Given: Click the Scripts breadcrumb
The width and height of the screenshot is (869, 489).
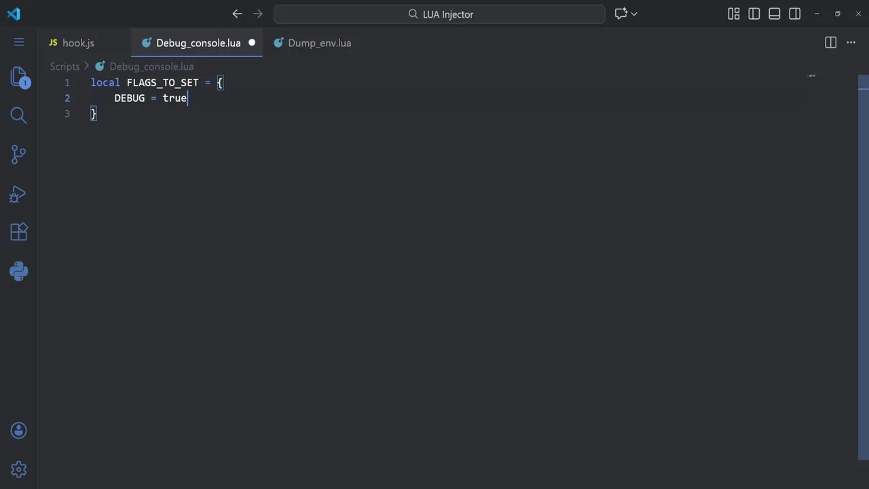Looking at the screenshot, I should (64, 67).
